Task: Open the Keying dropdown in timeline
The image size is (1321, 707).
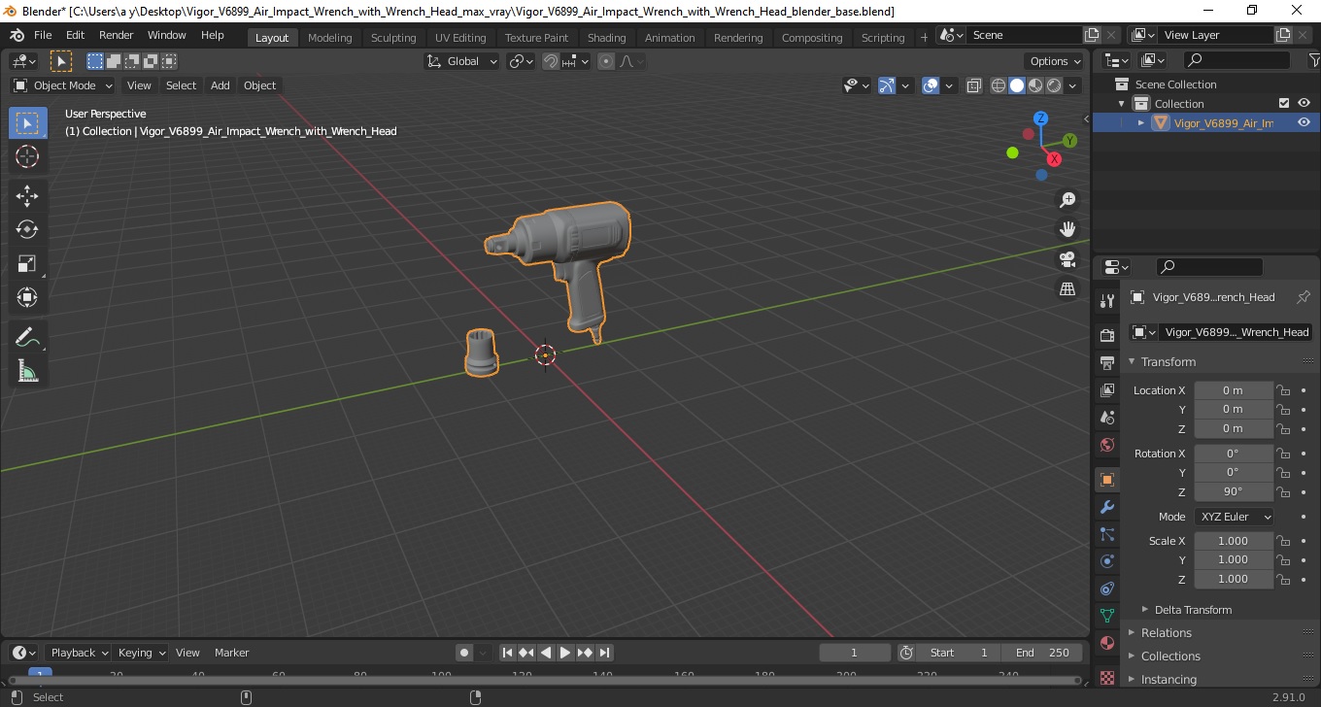Action: pyautogui.click(x=142, y=653)
